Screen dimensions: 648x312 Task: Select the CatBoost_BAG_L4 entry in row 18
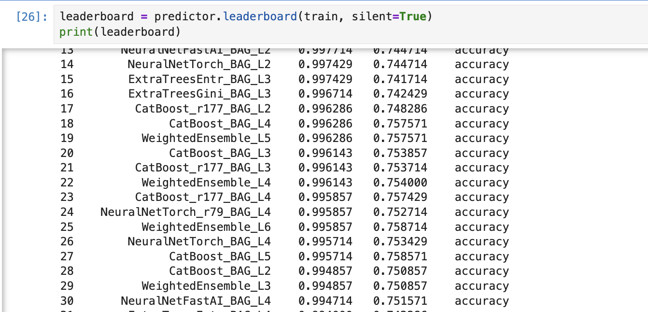click(x=220, y=124)
